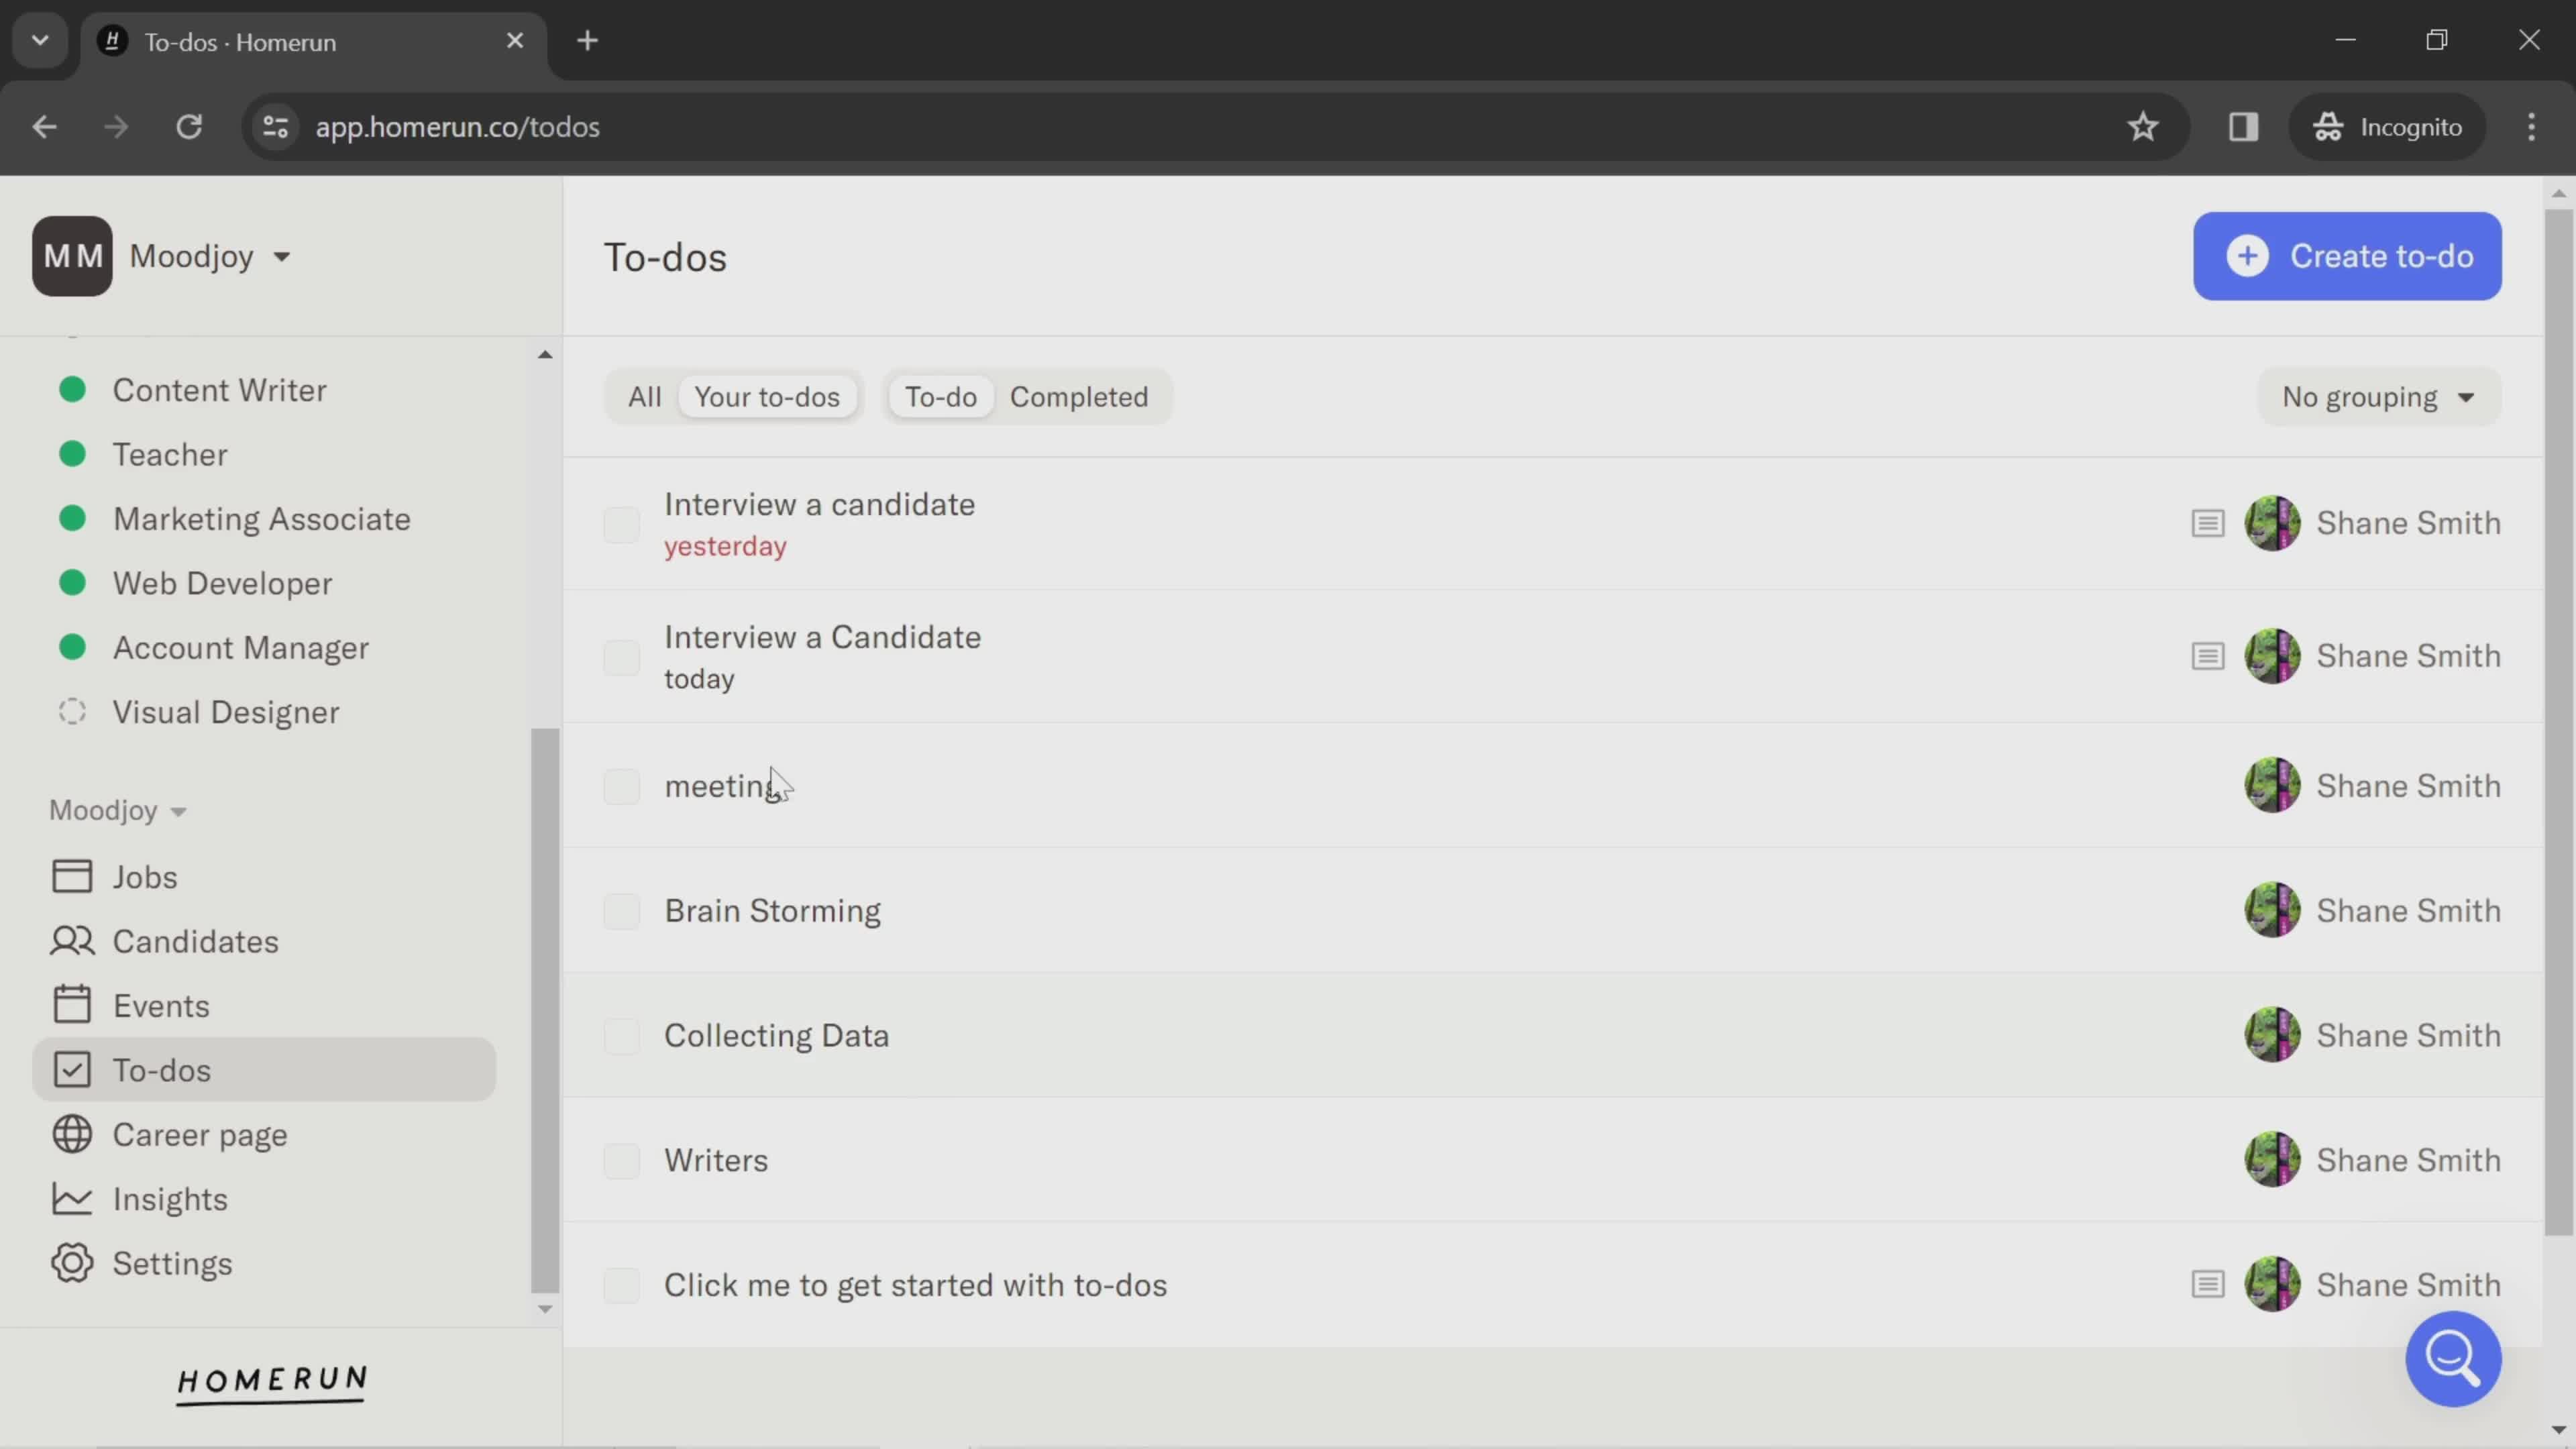The width and height of the screenshot is (2576, 1449).
Task: Open Settings section
Action: [172, 1263]
